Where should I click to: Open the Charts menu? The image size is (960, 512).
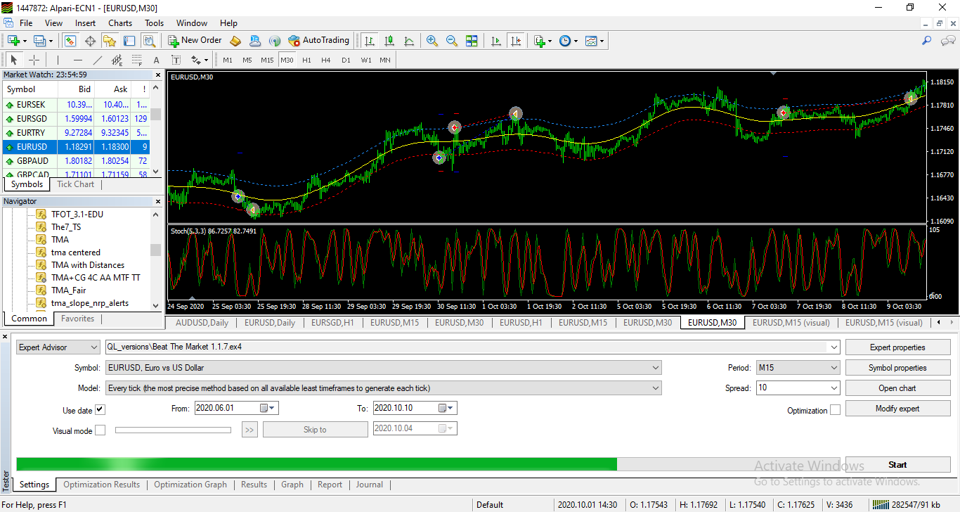pyautogui.click(x=120, y=23)
